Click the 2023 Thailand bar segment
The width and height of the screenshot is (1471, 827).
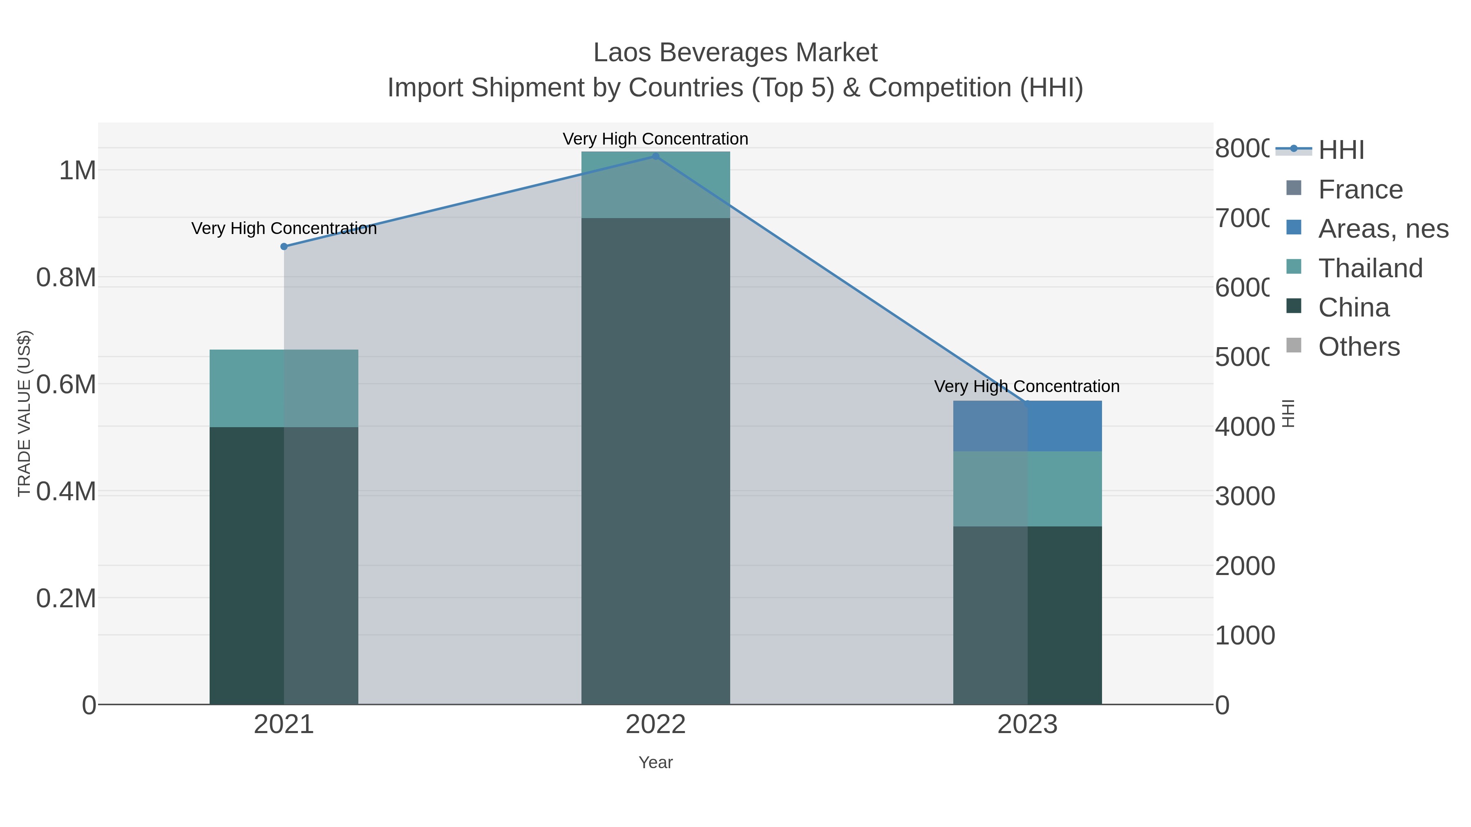[x=1027, y=488]
